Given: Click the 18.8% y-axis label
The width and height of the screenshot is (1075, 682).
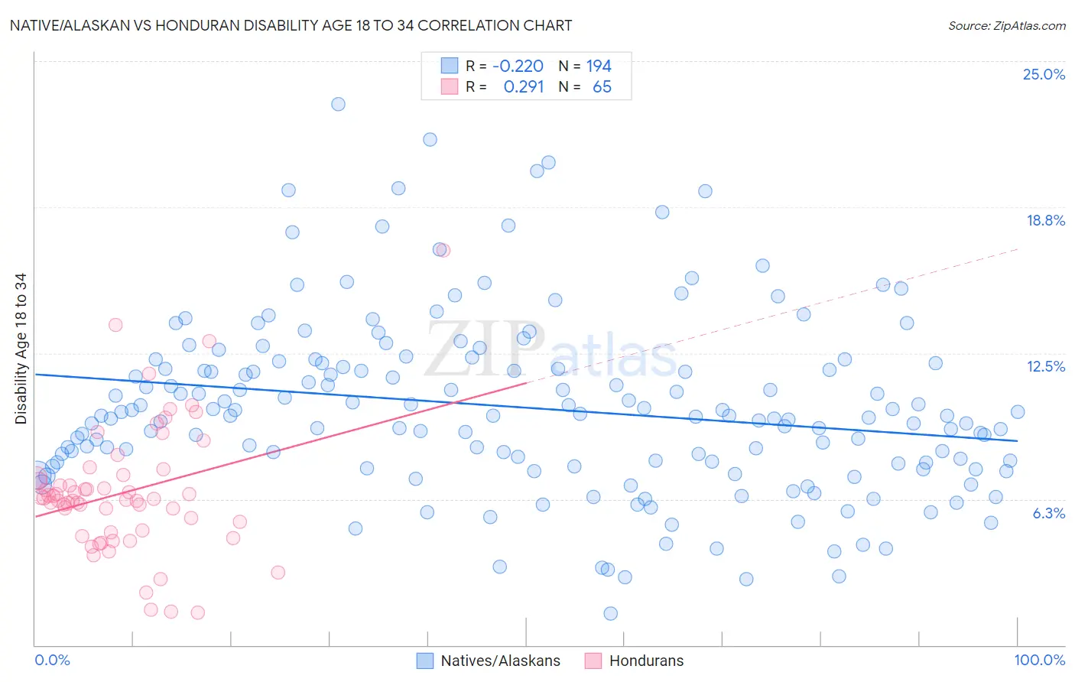Looking at the screenshot, I should click(1045, 220).
